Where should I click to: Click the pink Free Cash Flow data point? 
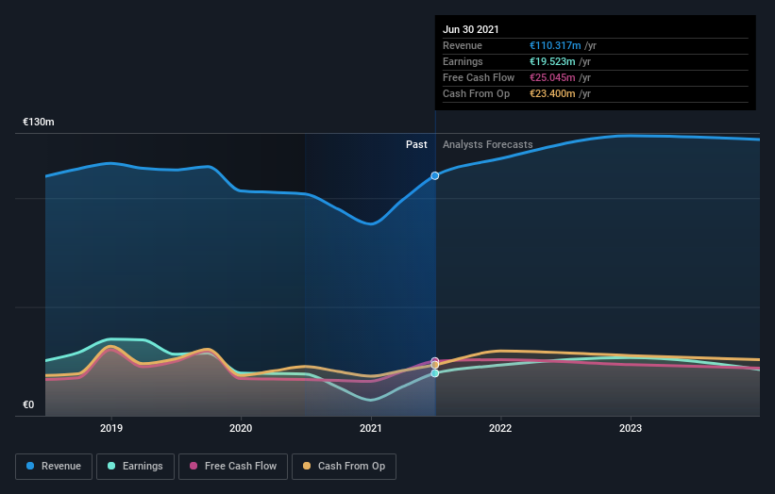coord(435,361)
